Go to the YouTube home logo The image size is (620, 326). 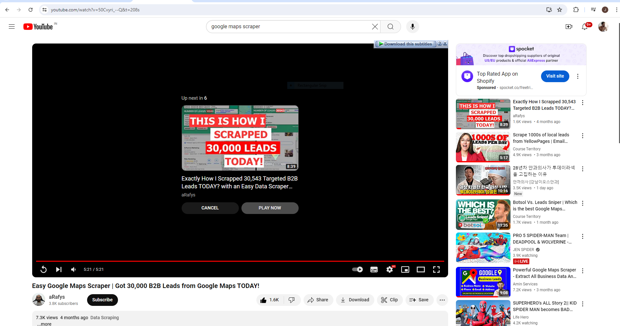pyautogui.click(x=38, y=27)
